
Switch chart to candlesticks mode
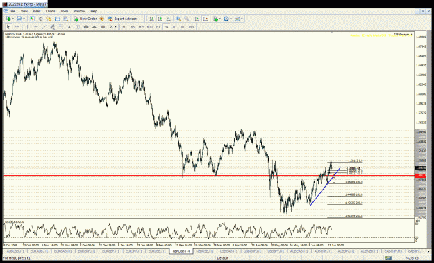[160, 19]
